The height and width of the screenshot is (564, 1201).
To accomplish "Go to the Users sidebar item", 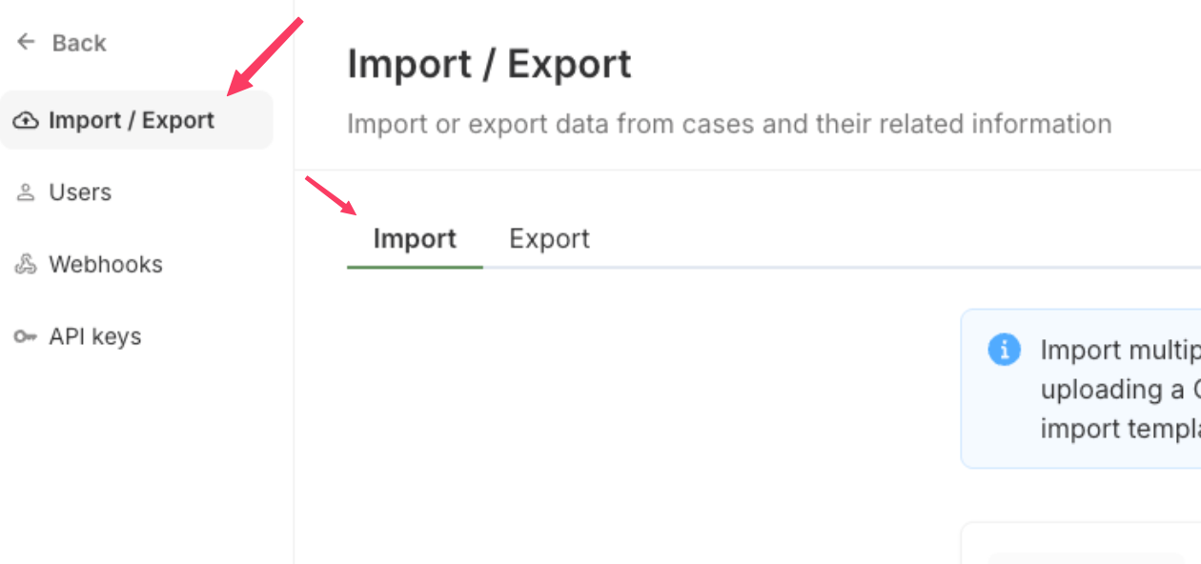I will pyautogui.click(x=80, y=192).
